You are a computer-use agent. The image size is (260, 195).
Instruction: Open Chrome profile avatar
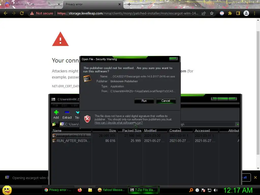point(246,13)
